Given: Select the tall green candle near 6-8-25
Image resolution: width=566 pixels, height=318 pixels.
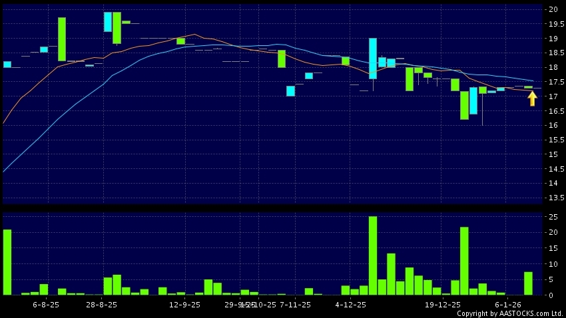Looking at the screenshot, I should pyautogui.click(x=62, y=39).
